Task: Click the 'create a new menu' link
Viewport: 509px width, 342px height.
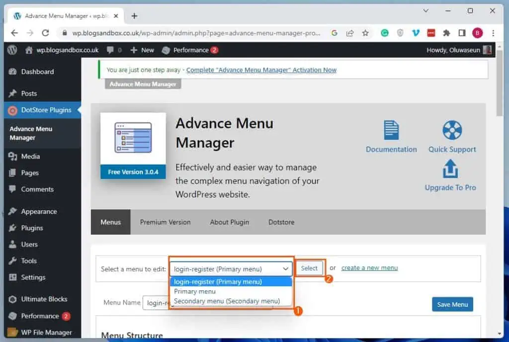Action: 369,267
